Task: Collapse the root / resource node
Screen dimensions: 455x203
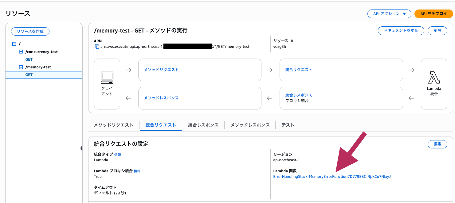Action: 14,44
